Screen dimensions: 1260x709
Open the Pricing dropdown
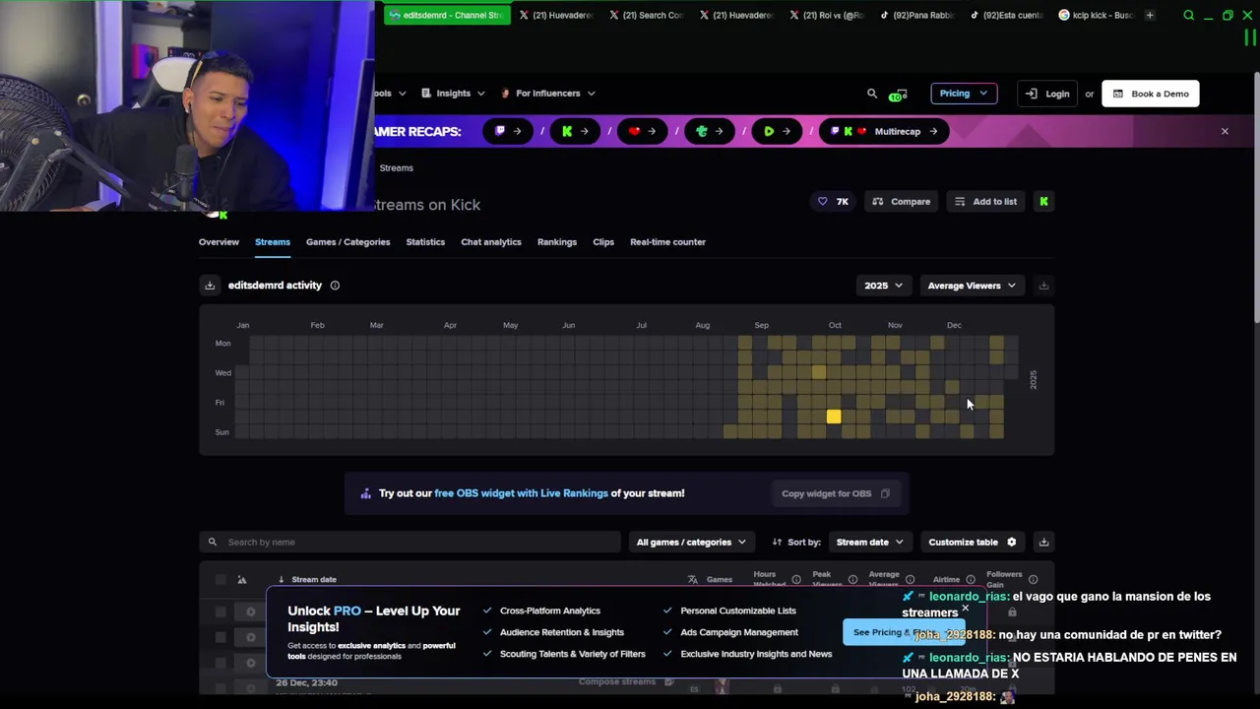(x=964, y=94)
